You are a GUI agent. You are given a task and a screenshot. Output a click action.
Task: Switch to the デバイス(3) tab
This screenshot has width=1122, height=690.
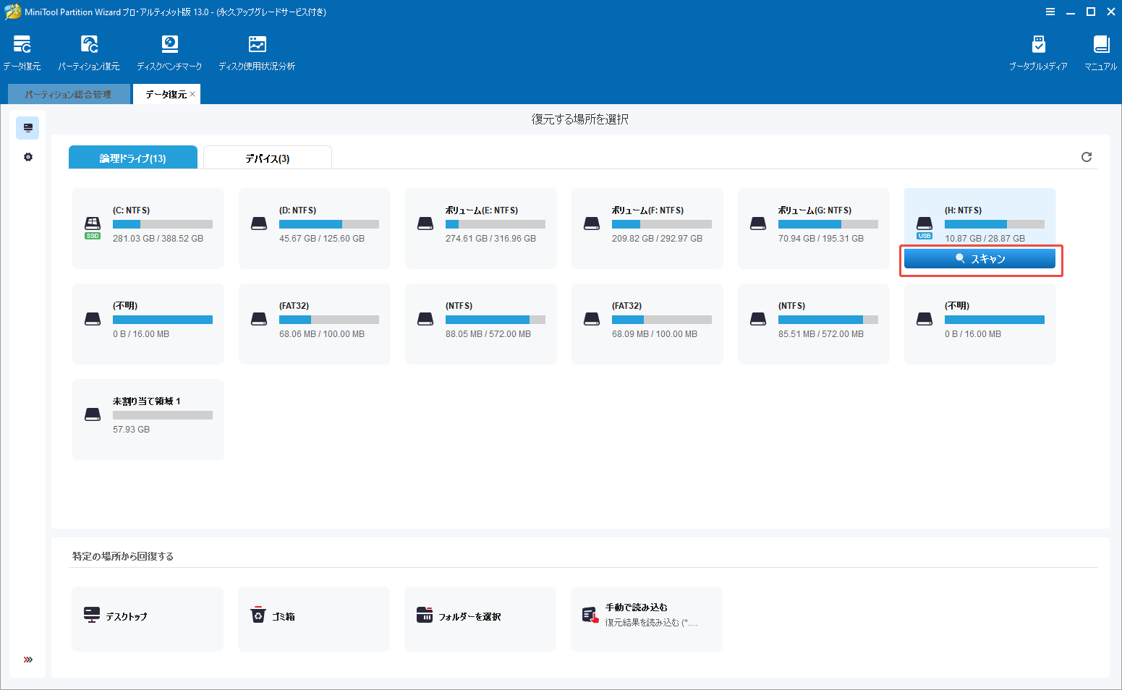coord(267,157)
